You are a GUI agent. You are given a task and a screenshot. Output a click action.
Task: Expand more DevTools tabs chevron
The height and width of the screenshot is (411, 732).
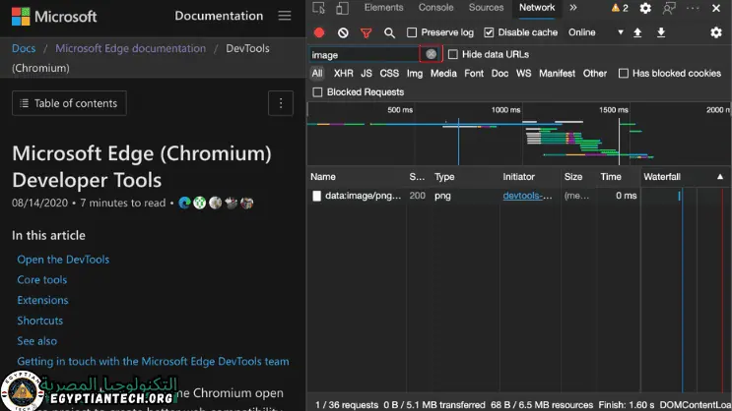(x=573, y=8)
